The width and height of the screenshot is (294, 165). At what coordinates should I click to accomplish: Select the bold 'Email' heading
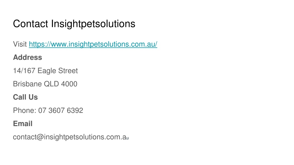click(x=23, y=124)
